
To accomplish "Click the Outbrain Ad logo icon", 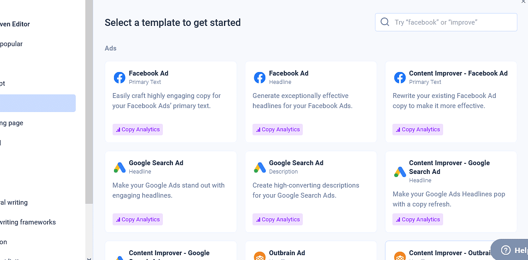I will point(260,256).
